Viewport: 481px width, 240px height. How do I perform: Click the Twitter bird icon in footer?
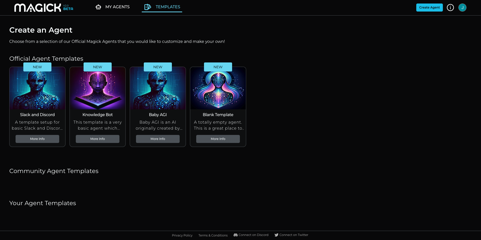pos(276,235)
